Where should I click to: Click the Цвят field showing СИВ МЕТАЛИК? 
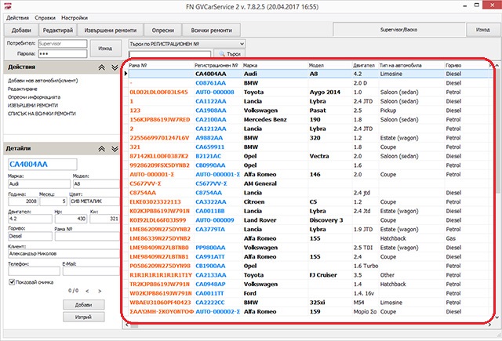pyautogui.click(x=94, y=201)
